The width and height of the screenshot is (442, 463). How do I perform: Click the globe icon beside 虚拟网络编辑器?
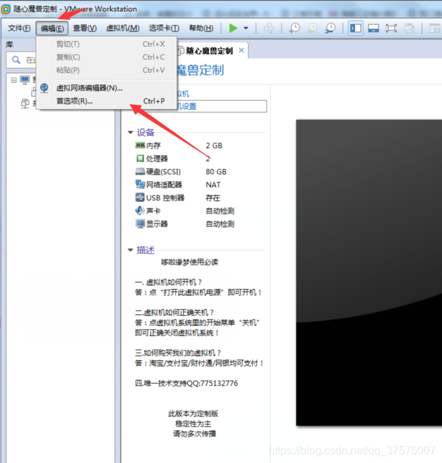point(45,88)
